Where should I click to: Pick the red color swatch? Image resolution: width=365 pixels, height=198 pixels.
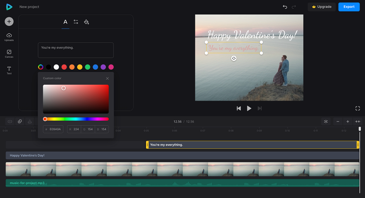(x=64, y=67)
